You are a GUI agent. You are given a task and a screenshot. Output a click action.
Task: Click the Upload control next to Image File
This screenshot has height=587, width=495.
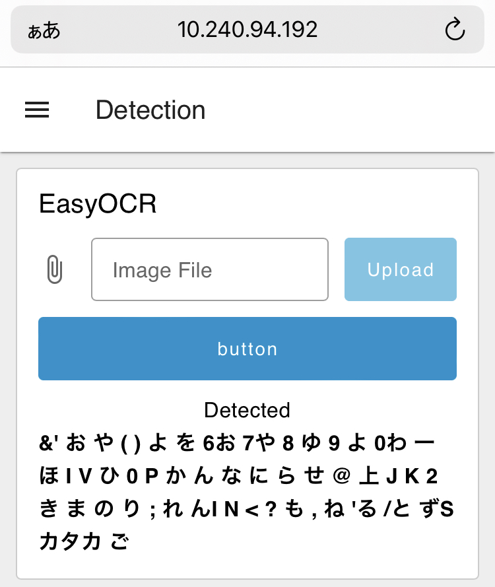(x=400, y=269)
